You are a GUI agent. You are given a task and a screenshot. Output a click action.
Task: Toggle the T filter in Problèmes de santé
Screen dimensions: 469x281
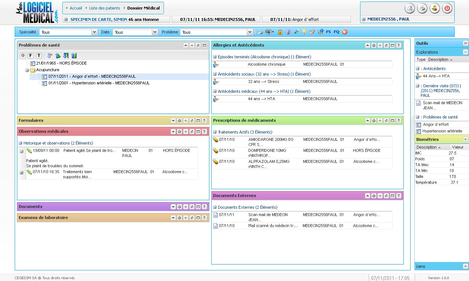[39, 56]
